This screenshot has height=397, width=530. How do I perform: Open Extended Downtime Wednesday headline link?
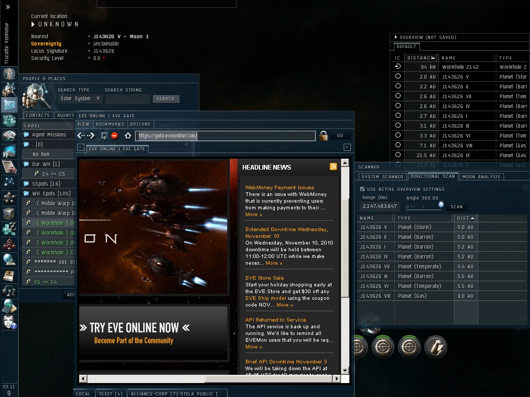pyautogui.click(x=287, y=233)
